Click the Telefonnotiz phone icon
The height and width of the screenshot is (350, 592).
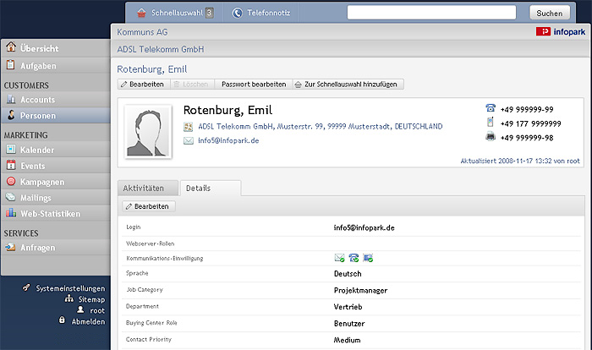click(237, 13)
